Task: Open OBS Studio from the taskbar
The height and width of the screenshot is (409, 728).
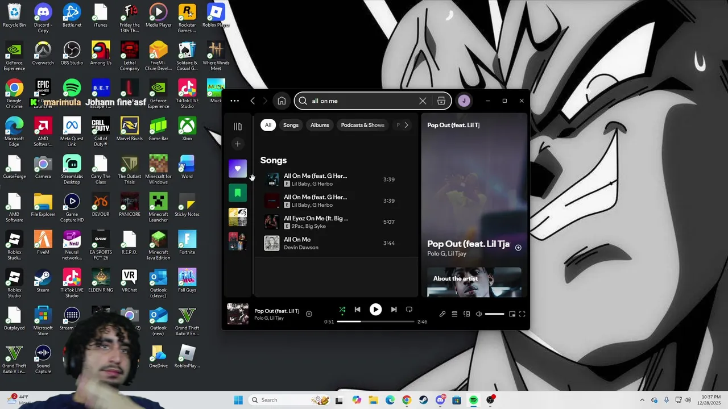Action: (x=490, y=400)
